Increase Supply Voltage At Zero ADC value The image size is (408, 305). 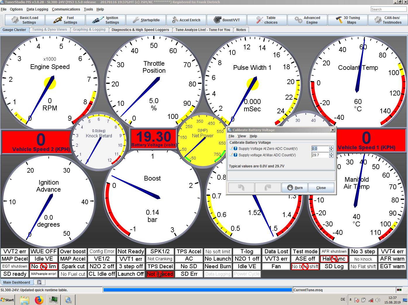tap(331, 147)
